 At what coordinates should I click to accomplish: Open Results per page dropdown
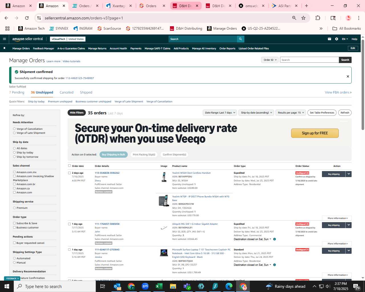[x=291, y=113]
